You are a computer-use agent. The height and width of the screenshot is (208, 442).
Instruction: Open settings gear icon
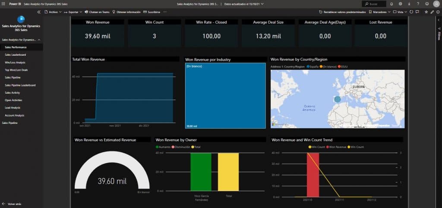click(400, 4)
